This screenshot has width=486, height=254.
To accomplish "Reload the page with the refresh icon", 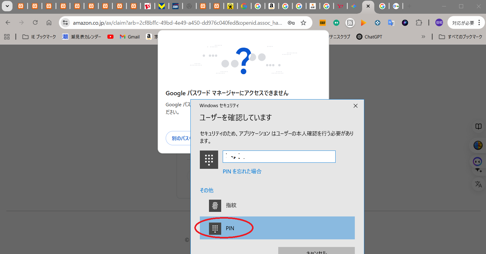I will tap(35, 23).
